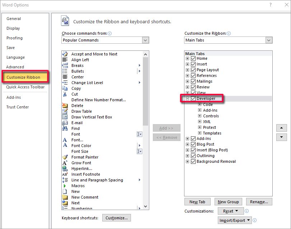Screen dimensions: 291x229
Task: Click the Macros play icon
Action: [x=65, y=186]
